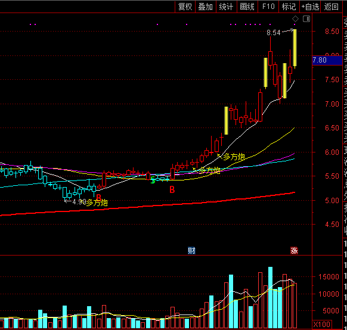Click the 8.54 high price label
The width and height of the screenshot is (347, 330).
pyautogui.click(x=274, y=33)
